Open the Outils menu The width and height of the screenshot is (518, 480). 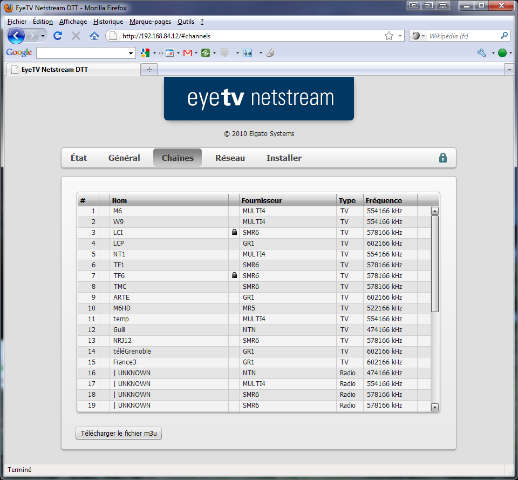click(x=186, y=22)
